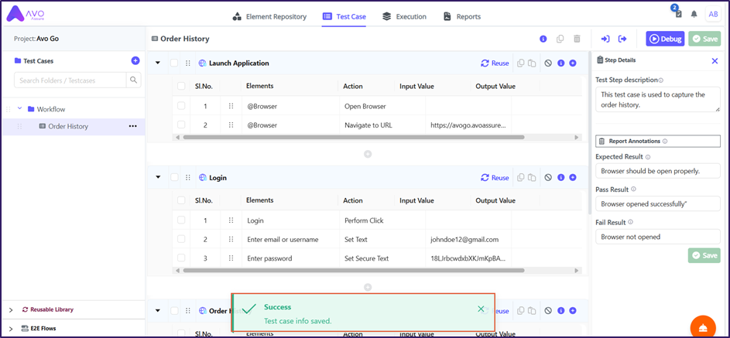Open the task list icon with badge 2
Screen dimensions: 730x338
pos(678,14)
